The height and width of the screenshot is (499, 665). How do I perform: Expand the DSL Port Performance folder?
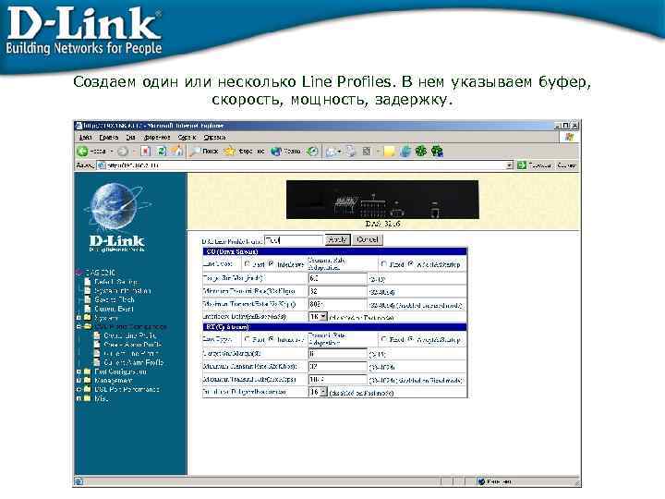click(x=79, y=390)
